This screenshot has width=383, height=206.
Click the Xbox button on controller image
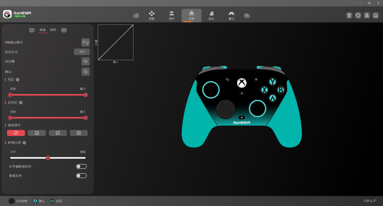(242, 83)
